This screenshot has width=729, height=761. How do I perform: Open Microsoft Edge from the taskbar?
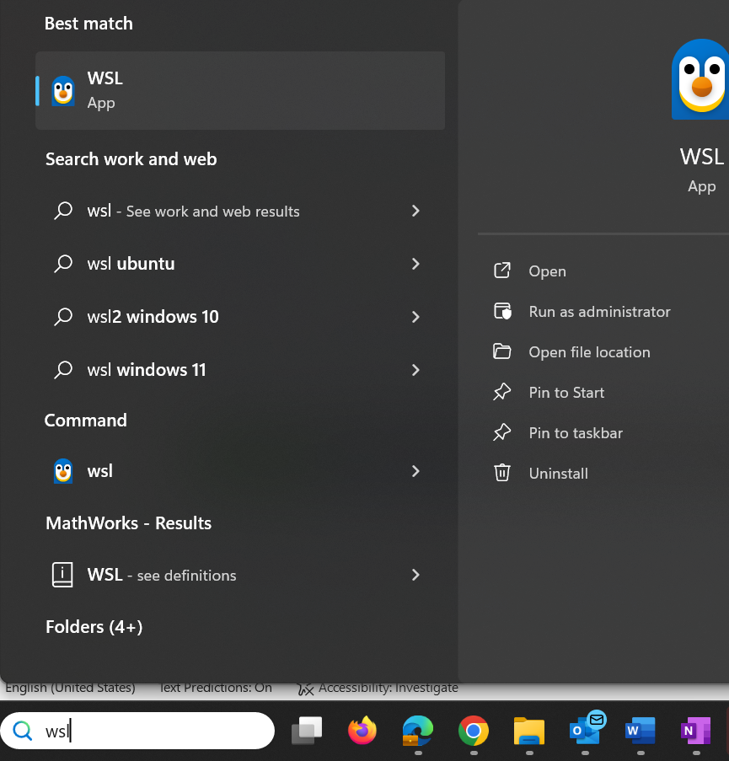pyautogui.click(x=418, y=731)
